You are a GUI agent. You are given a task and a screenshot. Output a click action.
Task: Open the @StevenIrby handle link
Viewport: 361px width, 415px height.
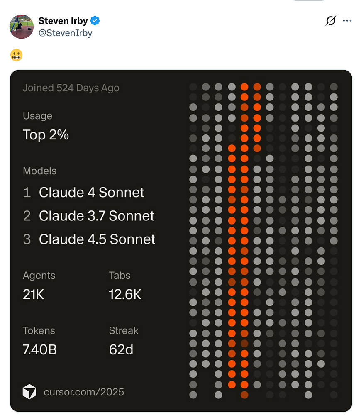(65, 33)
